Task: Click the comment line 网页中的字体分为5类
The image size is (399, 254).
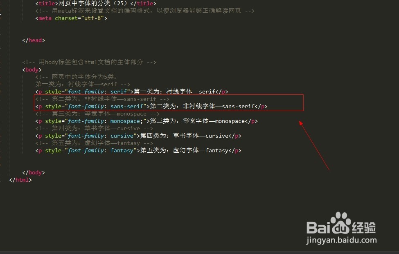Action: 76,77
